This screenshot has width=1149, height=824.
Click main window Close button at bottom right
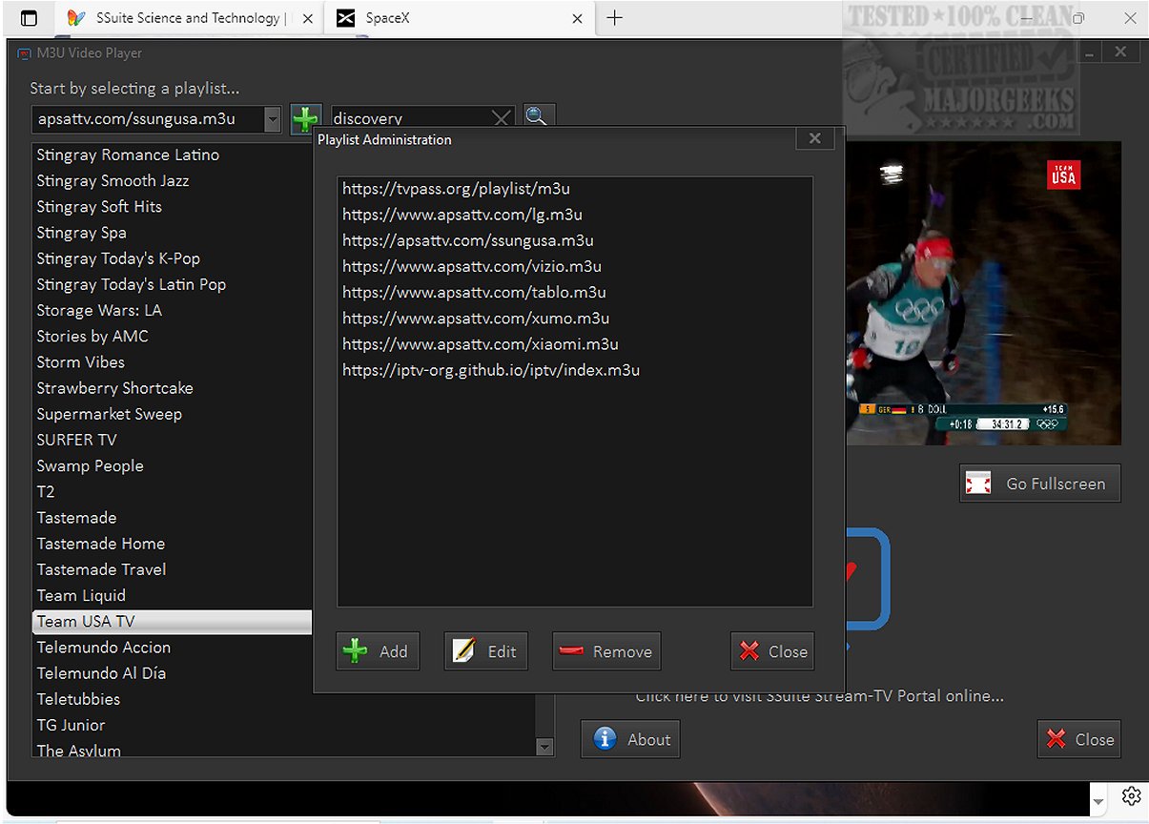click(x=1079, y=739)
